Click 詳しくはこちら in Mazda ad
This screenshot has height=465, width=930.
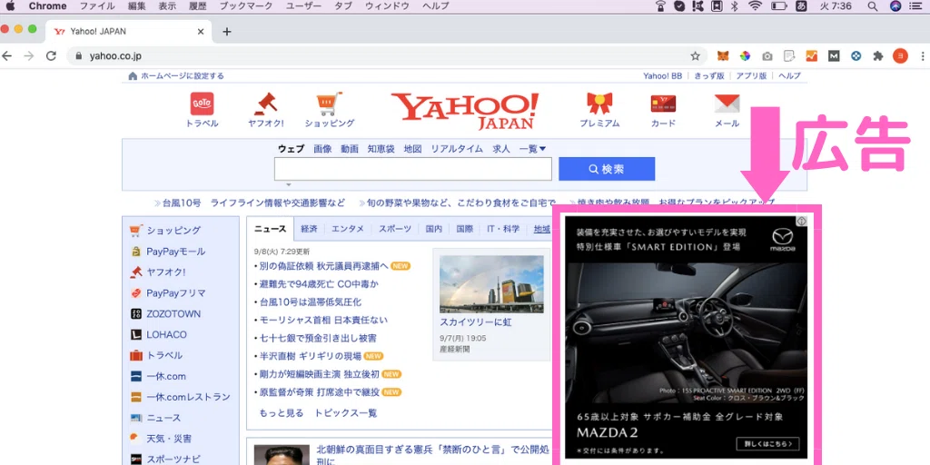tap(767, 443)
